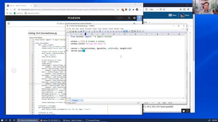Open Search menu in EditPlus
This screenshot has height=122, width=218.
(82, 28)
